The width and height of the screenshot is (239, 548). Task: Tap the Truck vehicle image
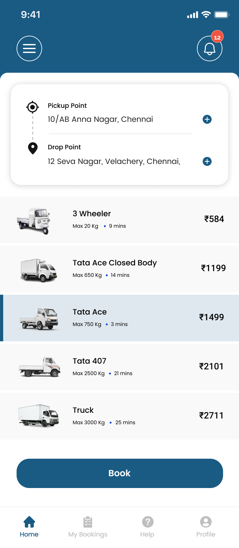point(39,416)
